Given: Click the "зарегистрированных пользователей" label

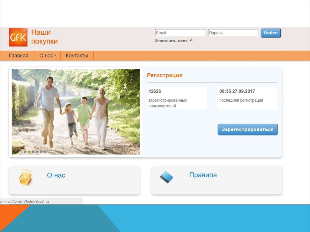Looking at the screenshot, I should coord(167,103).
